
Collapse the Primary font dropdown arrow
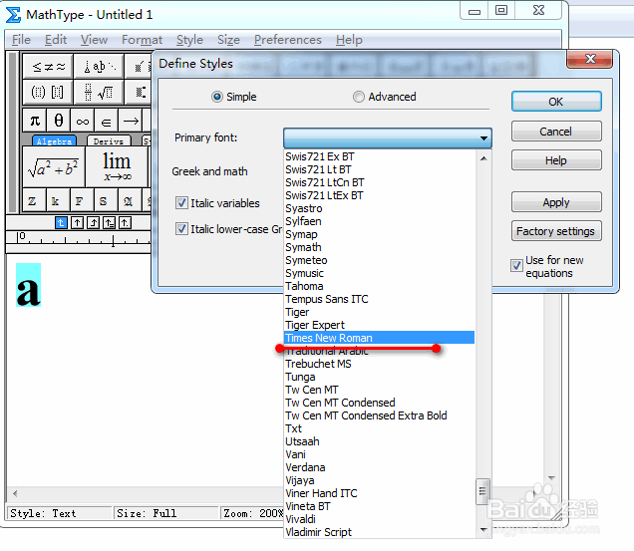pyautogui.click(x=483, y=138)
